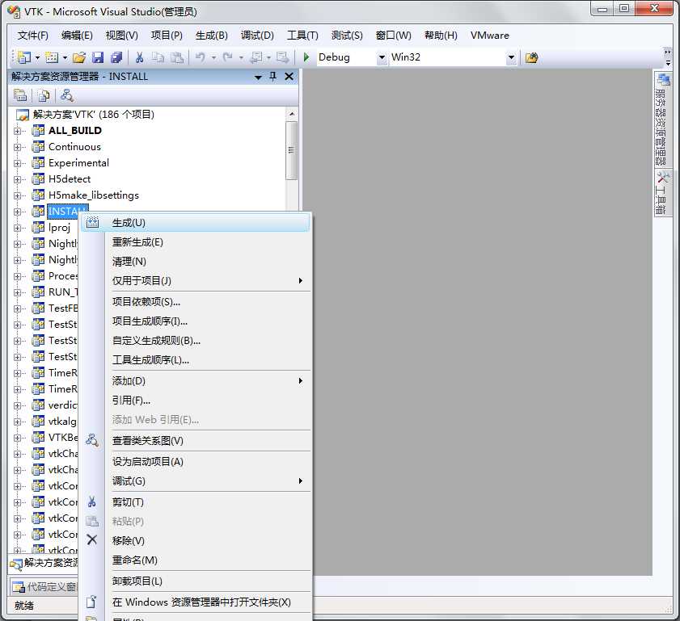Choose 卸载项目(L) from the context menu
Screen dimensions: 680x621
(196, 581)
